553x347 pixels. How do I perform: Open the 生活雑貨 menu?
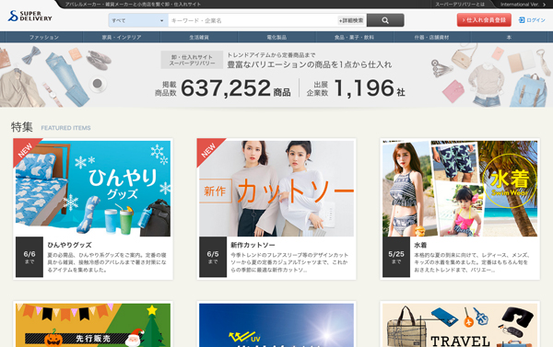point(199,37)
